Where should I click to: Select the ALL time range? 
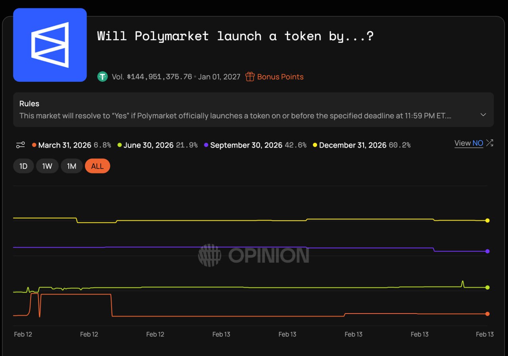(x=97, y=166)
